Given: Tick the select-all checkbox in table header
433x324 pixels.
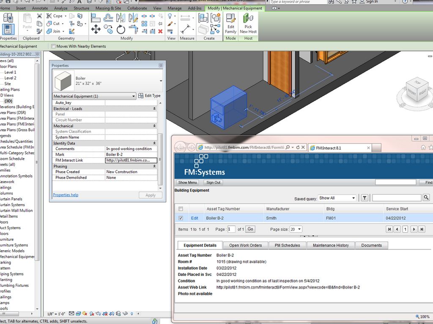Looking at the screenshot, I should tap(181, 209).
